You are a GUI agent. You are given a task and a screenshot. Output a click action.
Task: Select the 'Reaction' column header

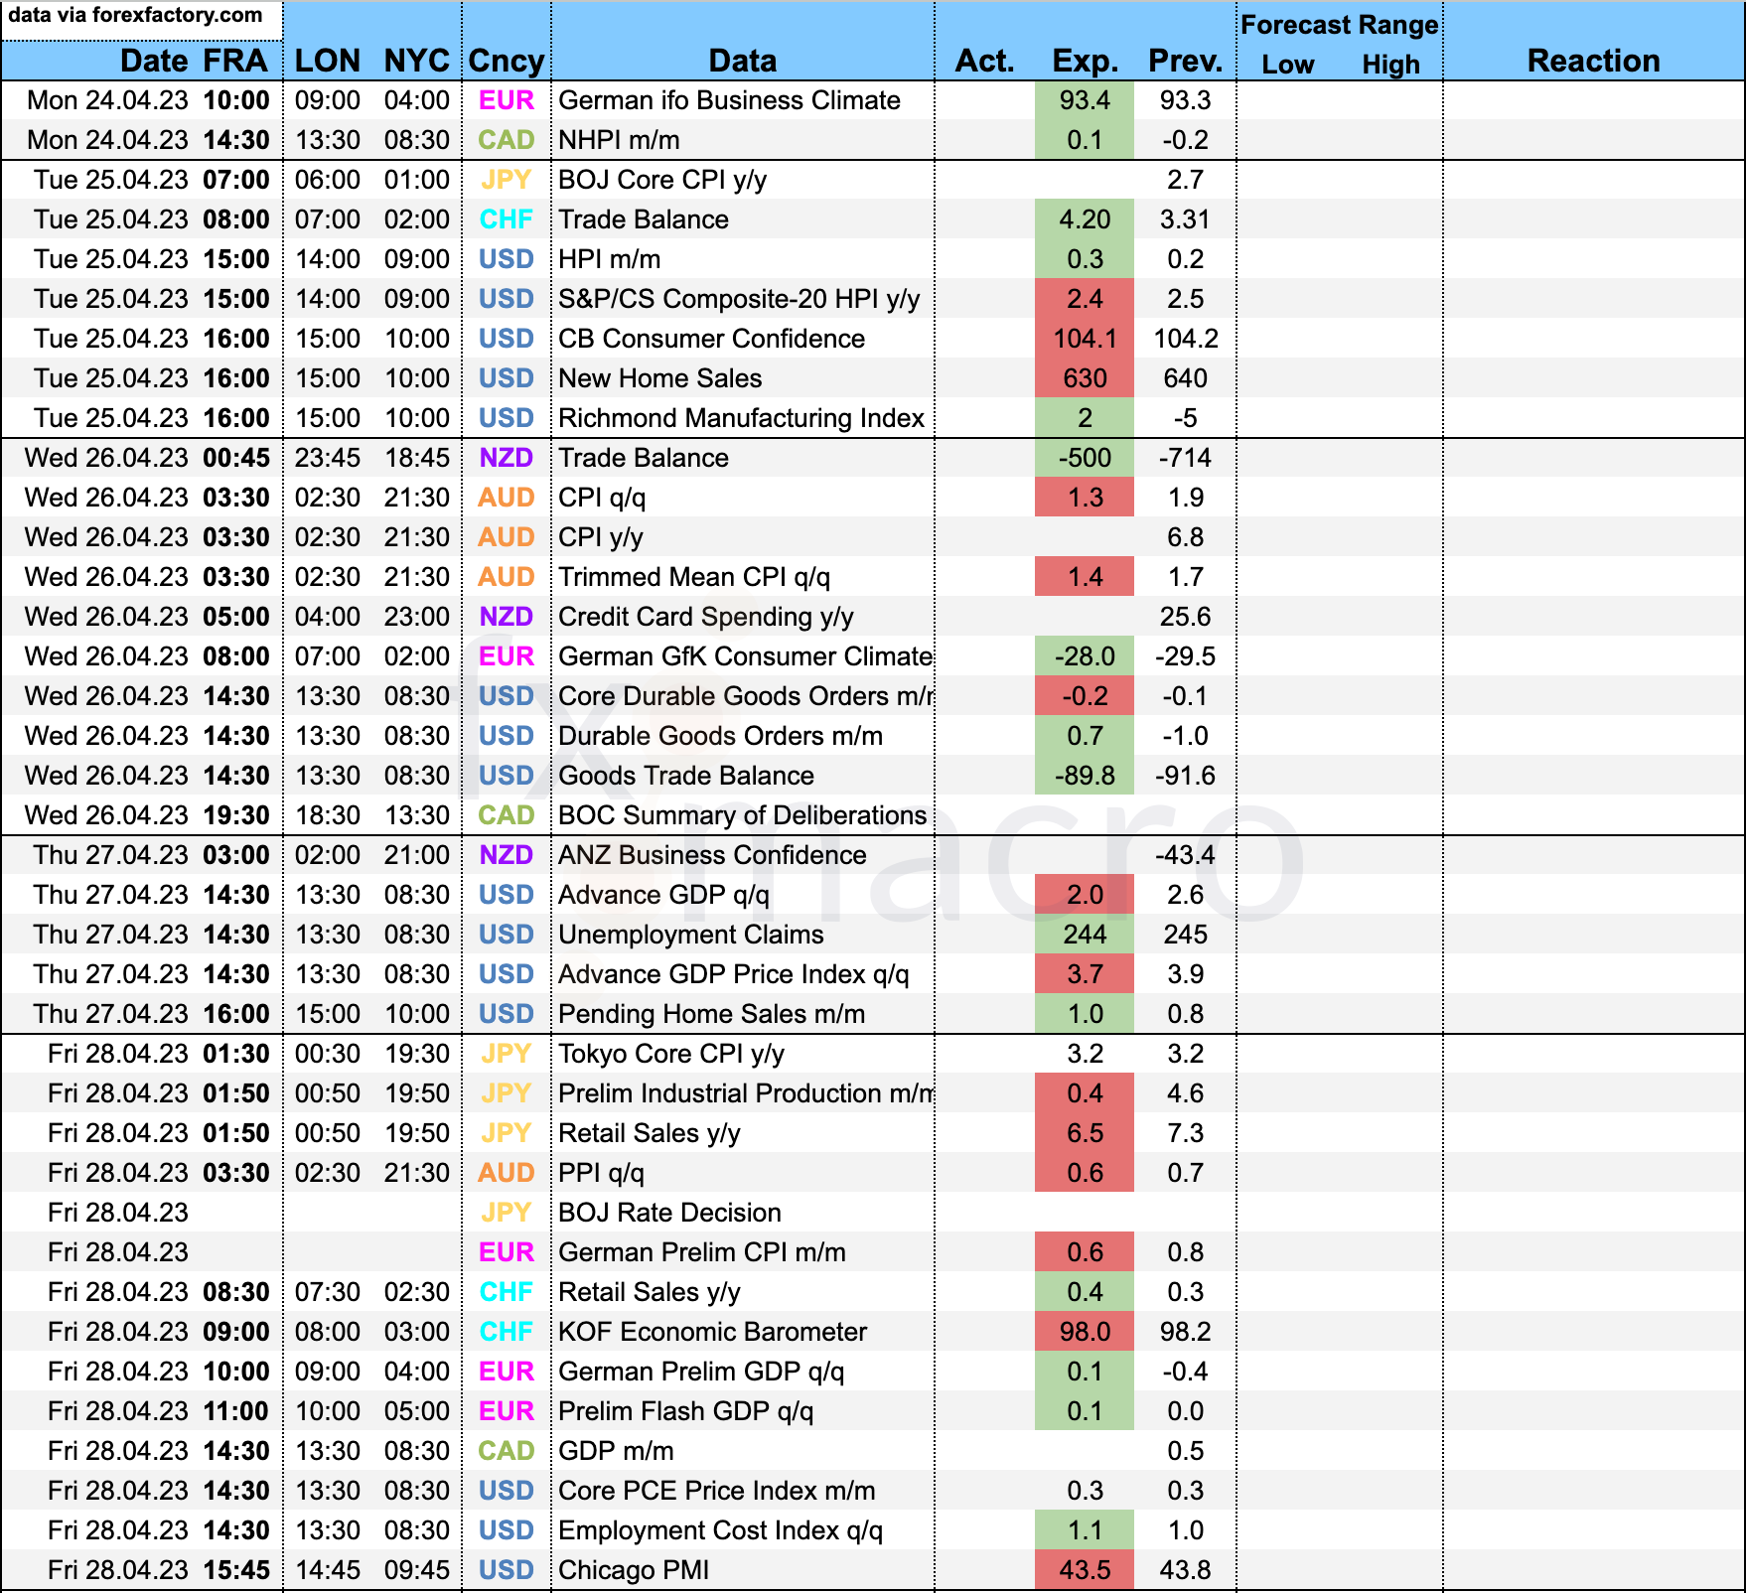tap(1594, 61)
